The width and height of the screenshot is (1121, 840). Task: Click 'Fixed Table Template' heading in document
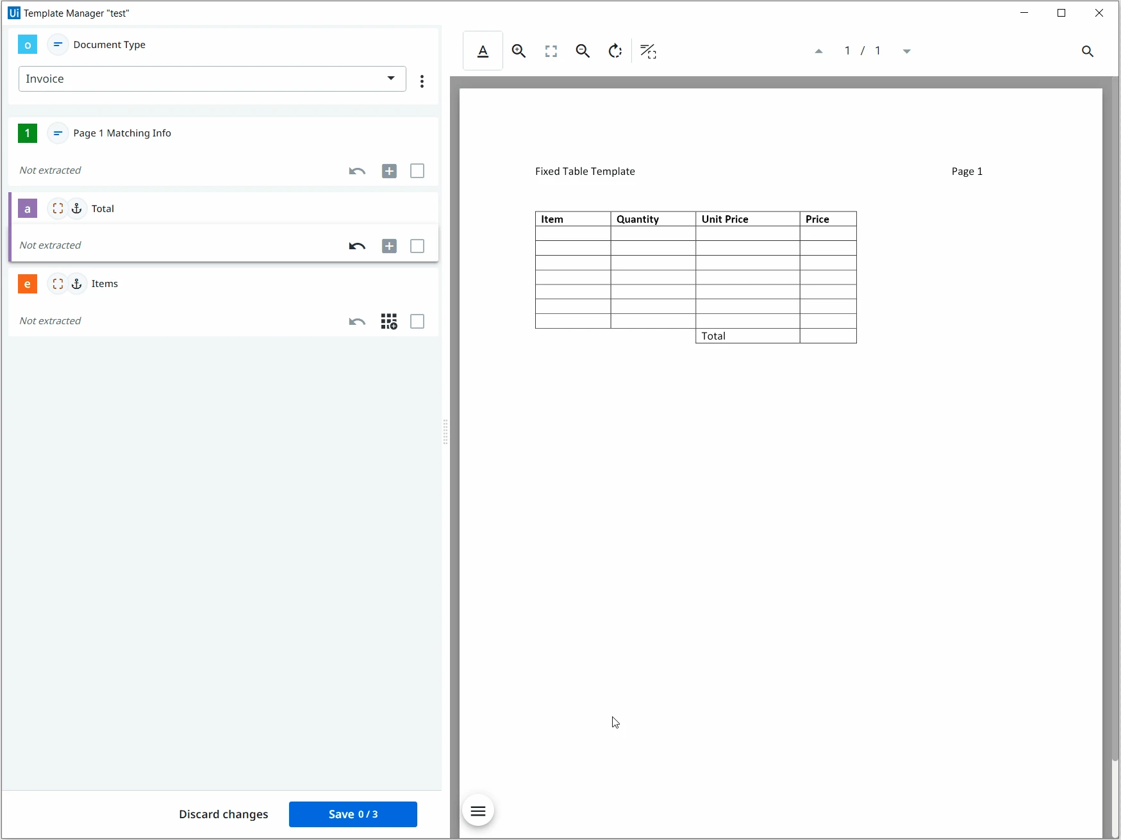tap(585, 172)
